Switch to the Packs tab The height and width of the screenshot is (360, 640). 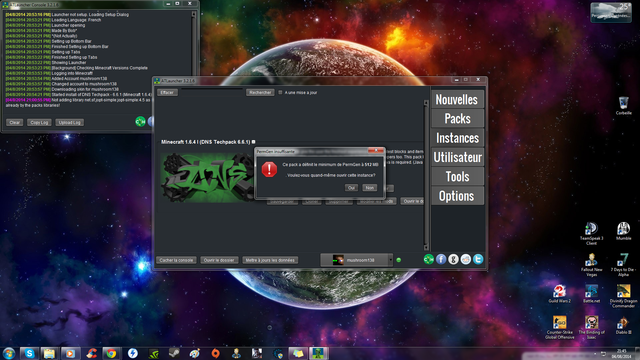457,119
